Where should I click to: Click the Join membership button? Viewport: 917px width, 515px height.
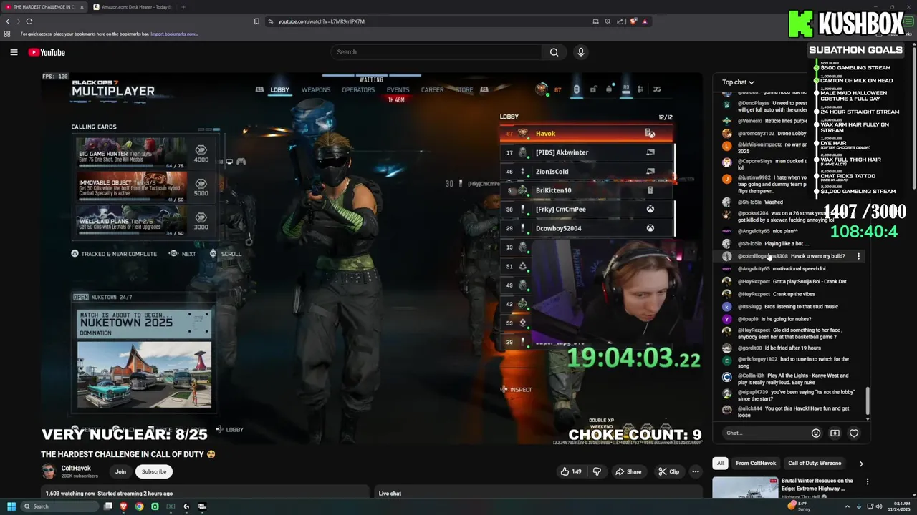coord(120,471)
